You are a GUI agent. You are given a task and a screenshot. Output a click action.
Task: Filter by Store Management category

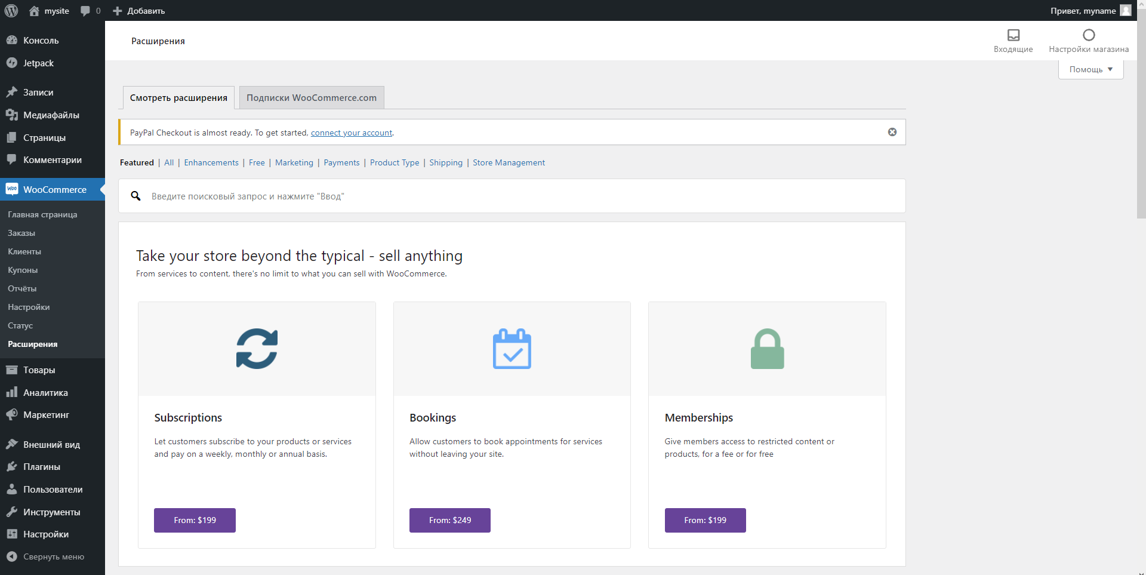(509, 162)
